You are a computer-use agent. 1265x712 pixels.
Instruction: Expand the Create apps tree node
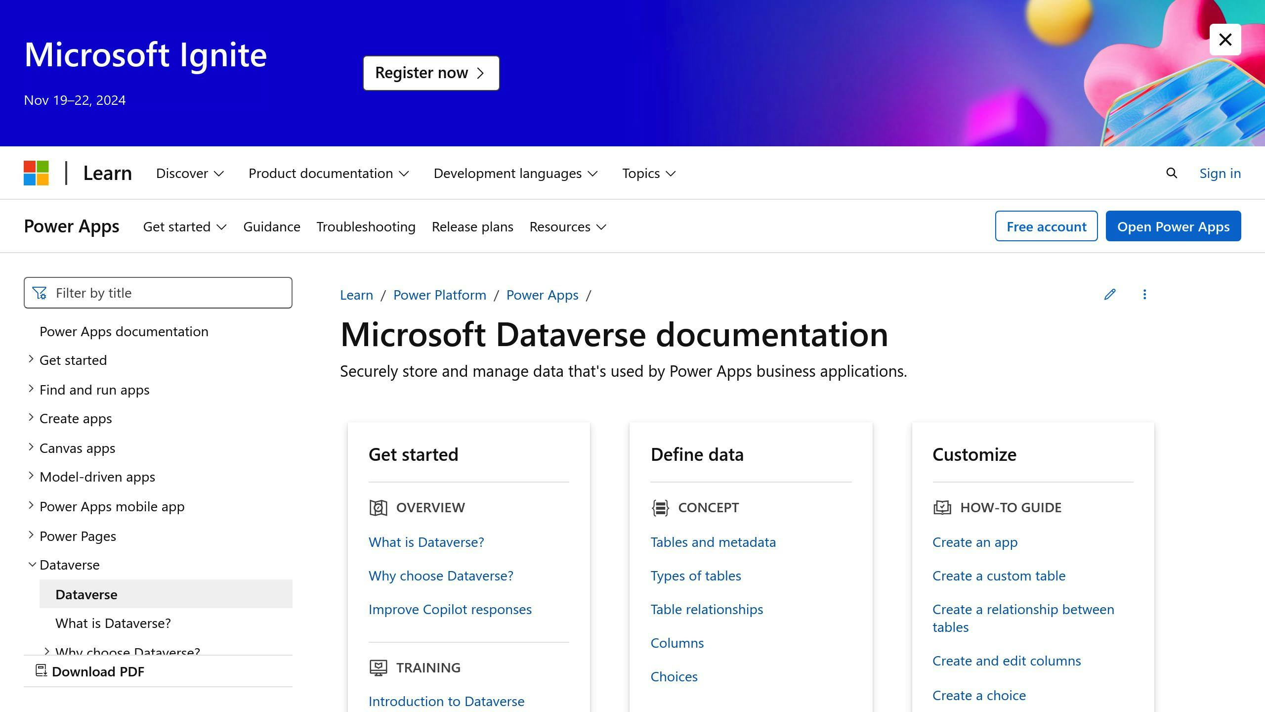coord(31,418)
